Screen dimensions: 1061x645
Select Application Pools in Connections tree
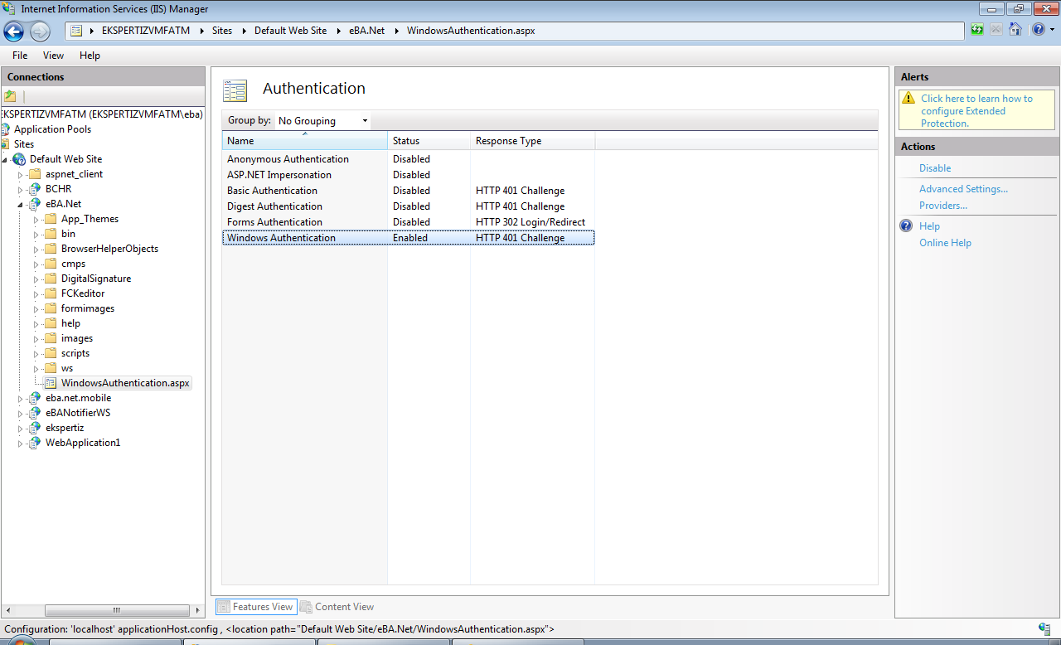[x=52, y=129]
